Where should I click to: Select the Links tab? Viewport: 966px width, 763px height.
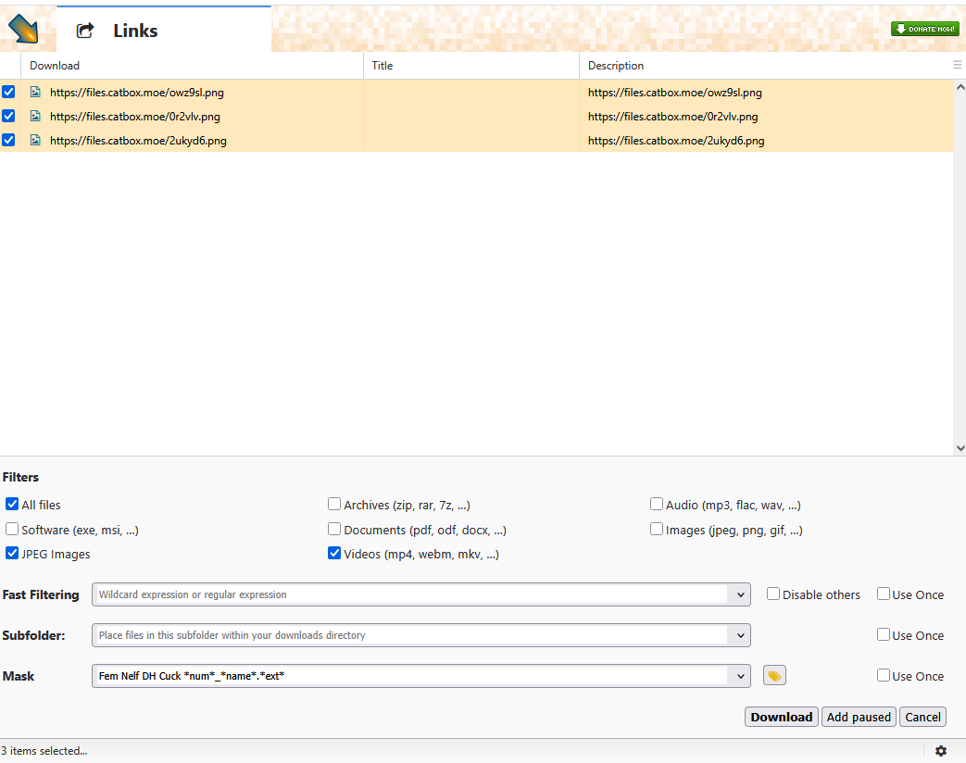click(x=164, y=30)
